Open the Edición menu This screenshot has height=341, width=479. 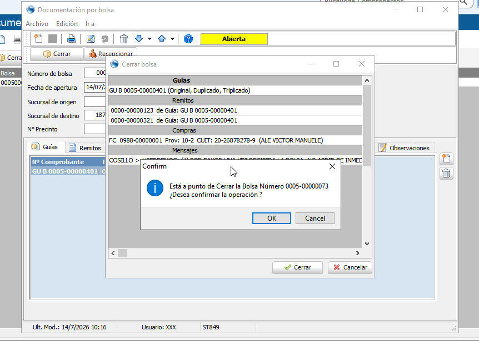tap(67, 24)
